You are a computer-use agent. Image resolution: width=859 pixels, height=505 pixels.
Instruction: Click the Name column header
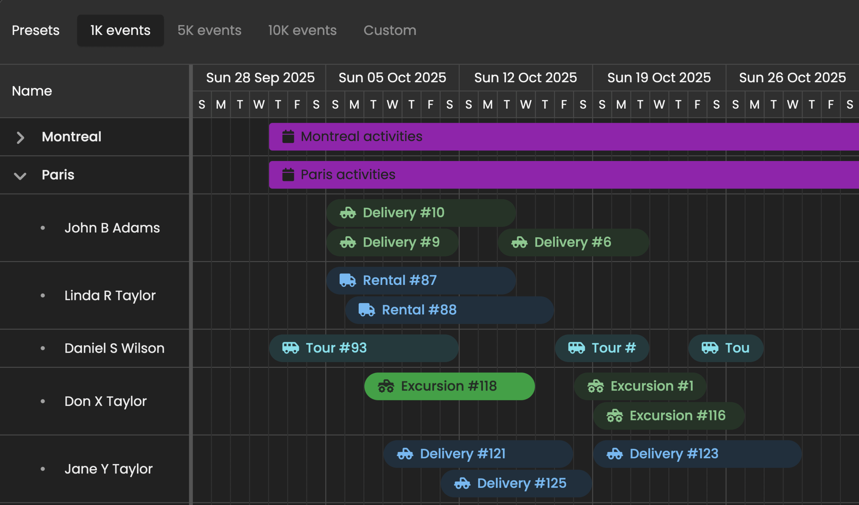click(32, 91)
